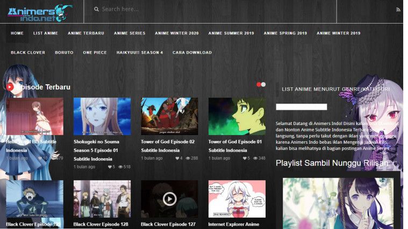408x229 pixels.
Task: Open Internet Explorer Anime title link
Action: (234, 224)
